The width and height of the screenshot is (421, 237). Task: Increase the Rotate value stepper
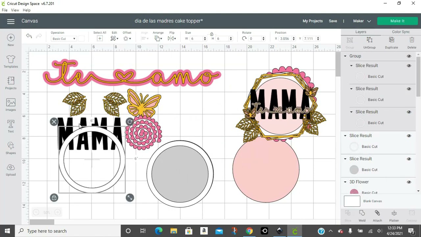(x=263, y=37)
